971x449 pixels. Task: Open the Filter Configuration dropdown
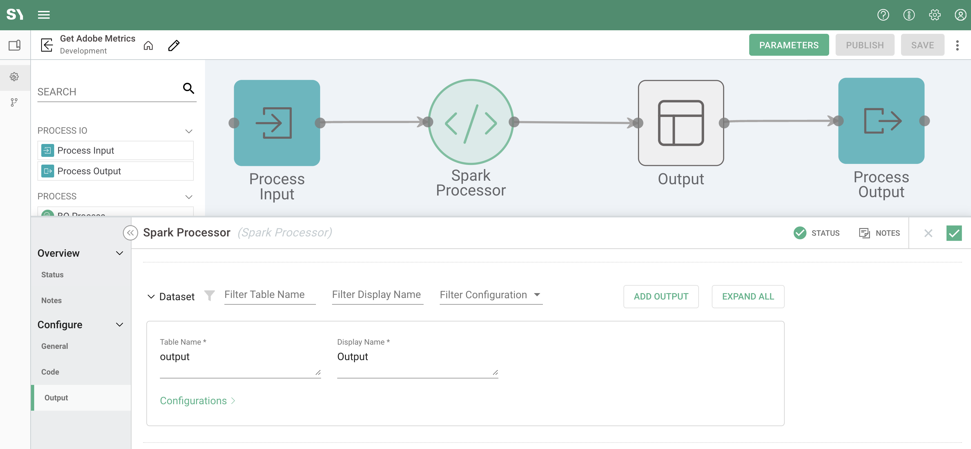[490, 295]
